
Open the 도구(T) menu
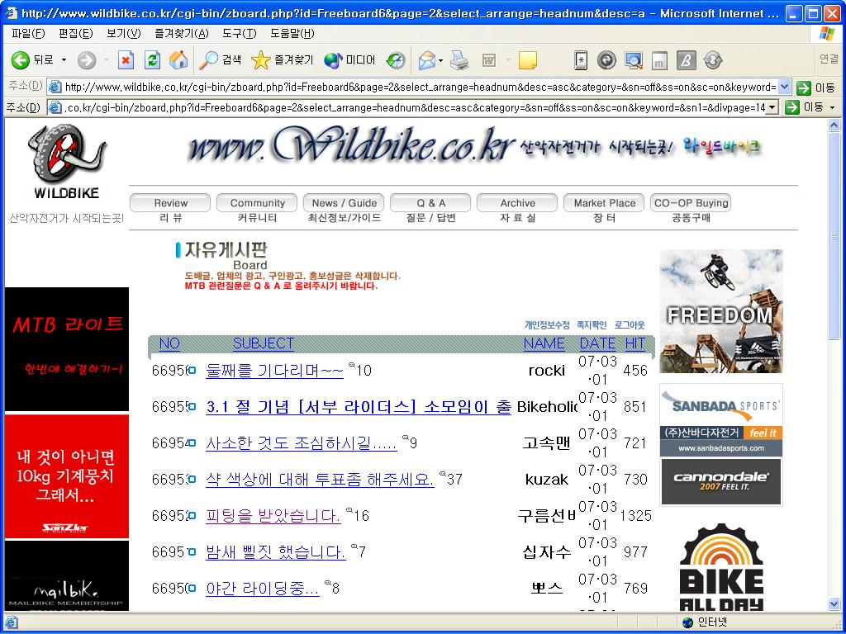point(239,33)
